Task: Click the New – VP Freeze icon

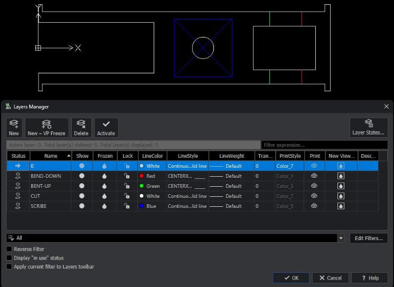Action: pyautogui.click(x=46, y=125)
